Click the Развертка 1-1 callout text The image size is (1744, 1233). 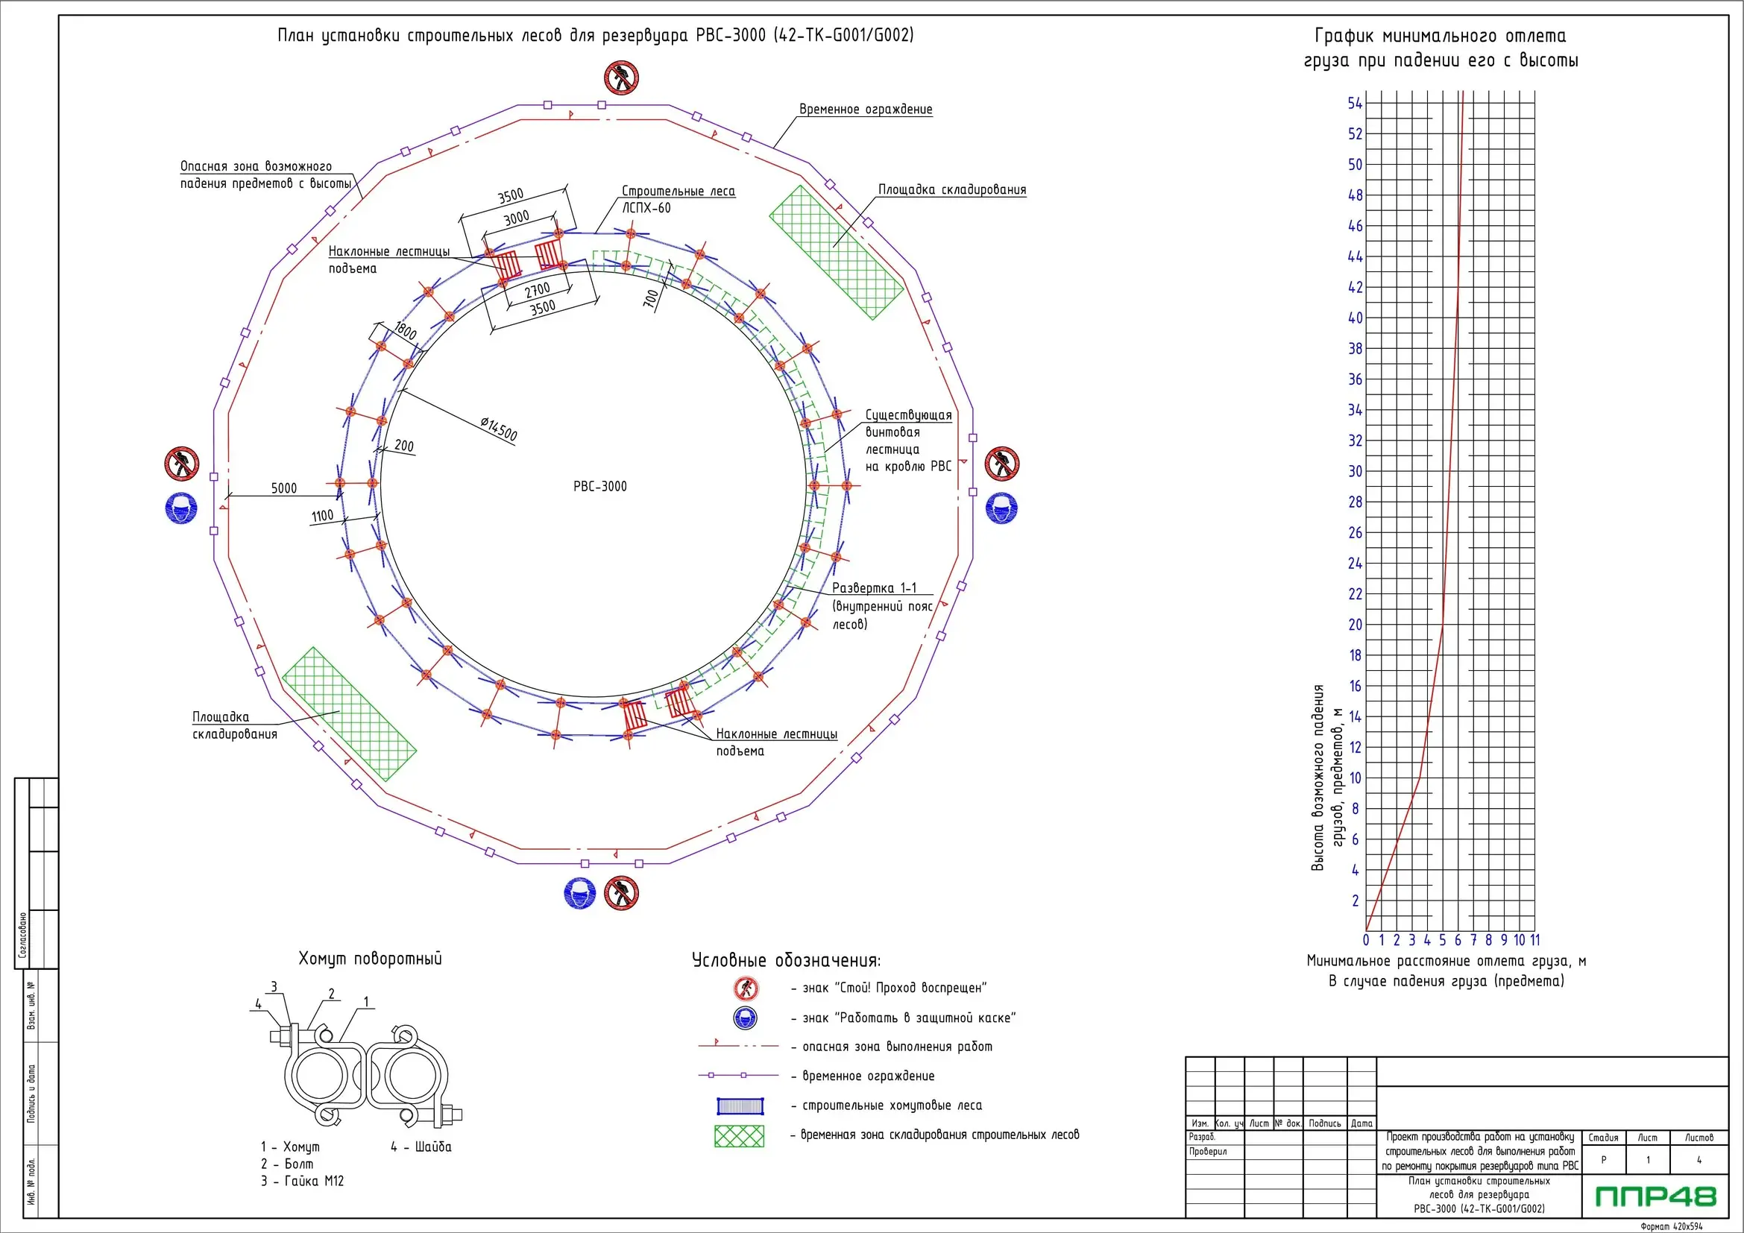[x=875, y=587]
